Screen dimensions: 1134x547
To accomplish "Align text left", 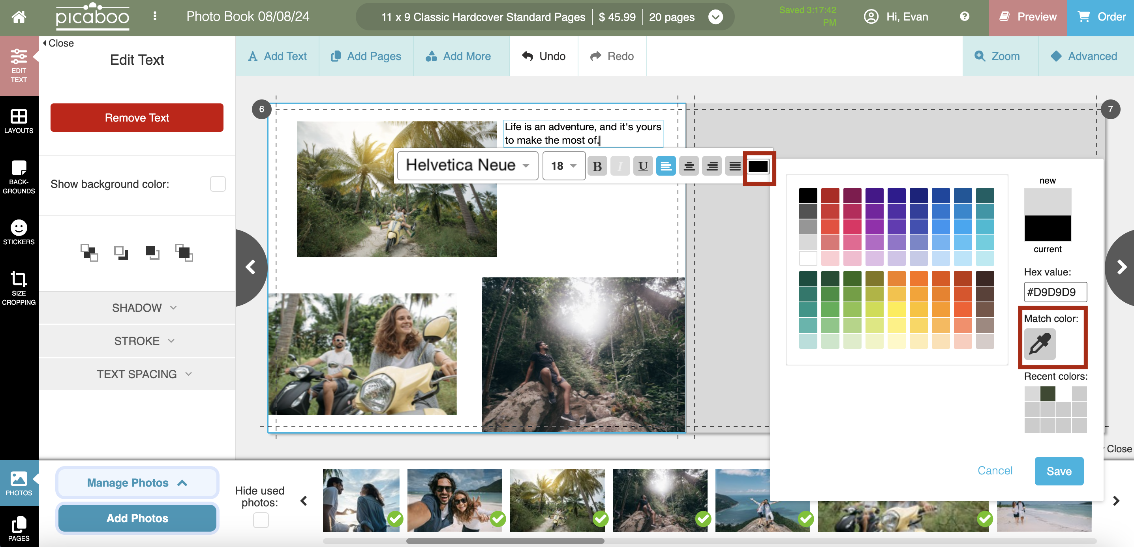I will (x=666, y=166).
